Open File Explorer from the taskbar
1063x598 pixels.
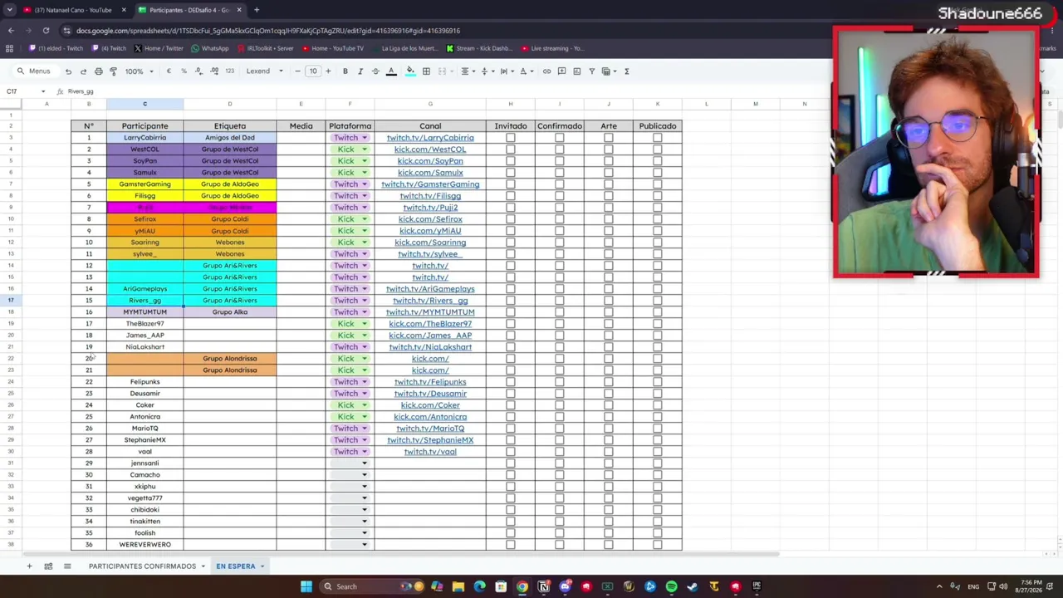[458, 586]
